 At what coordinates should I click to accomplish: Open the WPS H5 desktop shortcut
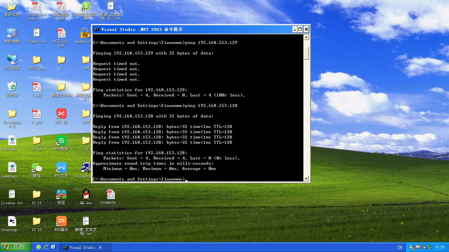tap(61, 114)
